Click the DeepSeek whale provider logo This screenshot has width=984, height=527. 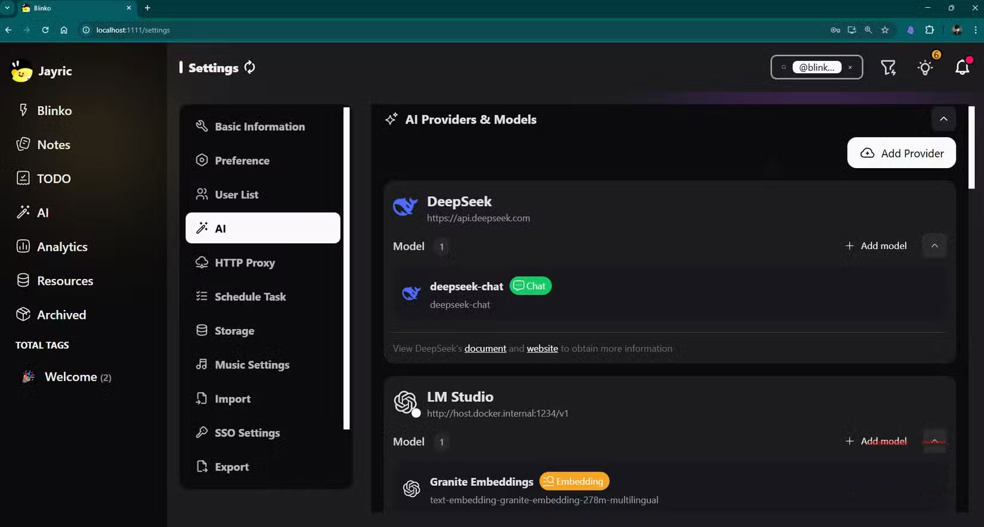click(405, 207)
